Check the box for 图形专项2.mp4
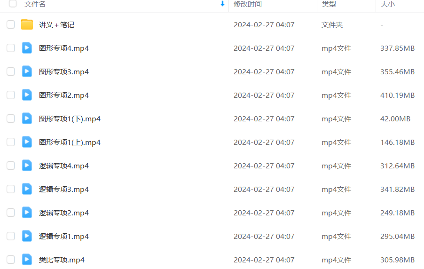424x269 pixels. tap(11, 95)
